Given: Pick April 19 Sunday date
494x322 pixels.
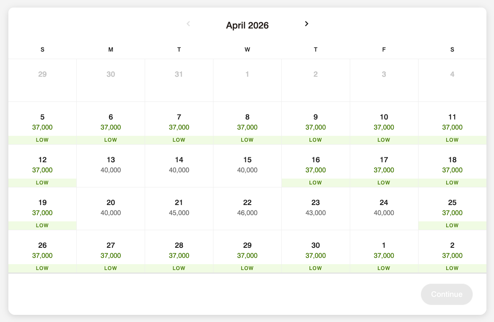Looking at the screenshot, I should tap(42, 208).
